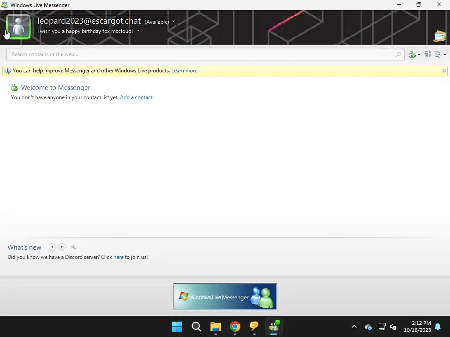Screen dimensions: 450x337
Task: Open the email inbox icon in header
Action: pyautogui.click(x=439, y=36)
